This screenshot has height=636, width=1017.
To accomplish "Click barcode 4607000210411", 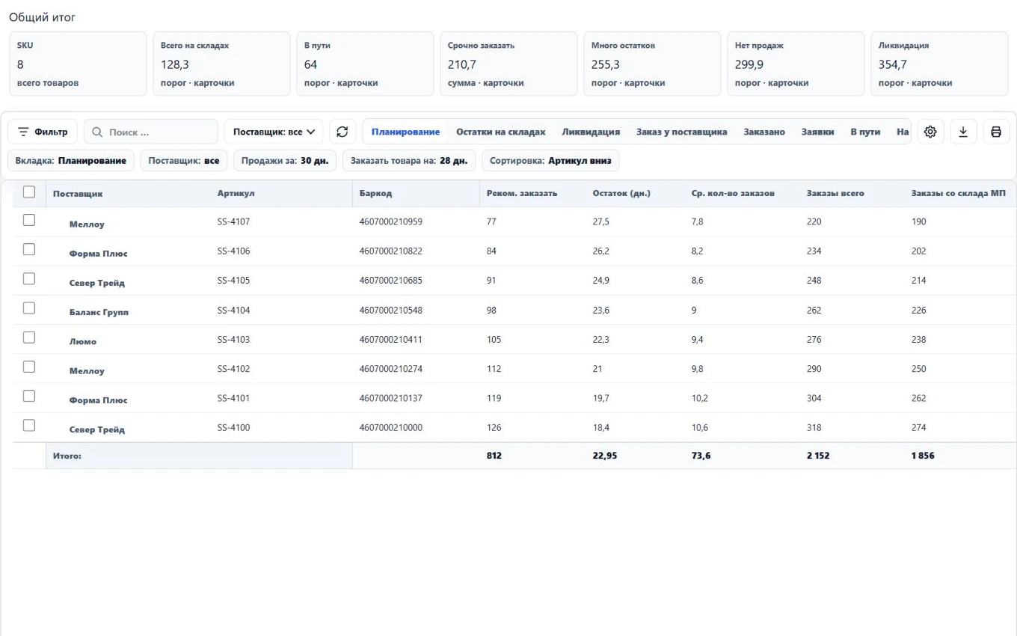I will coord(390,339).
